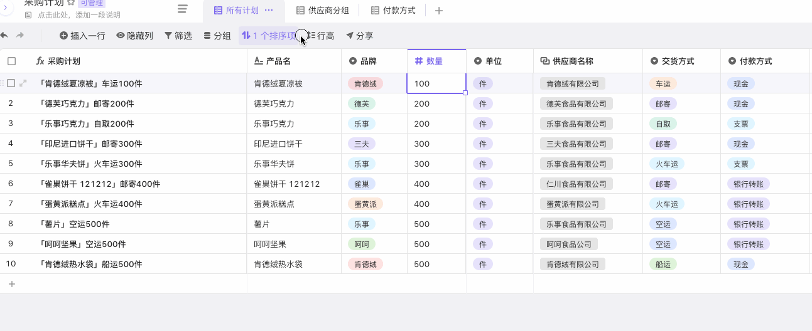Click row number 7
This screenshot has height=331, width=812.
click(11, 204)
